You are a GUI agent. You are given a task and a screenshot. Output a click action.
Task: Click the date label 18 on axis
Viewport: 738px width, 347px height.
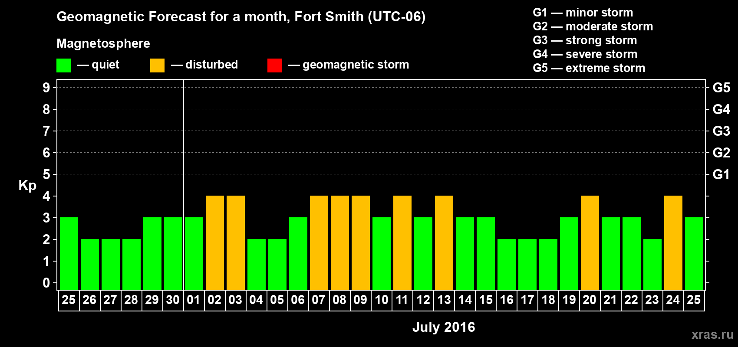tap(548, 300)
